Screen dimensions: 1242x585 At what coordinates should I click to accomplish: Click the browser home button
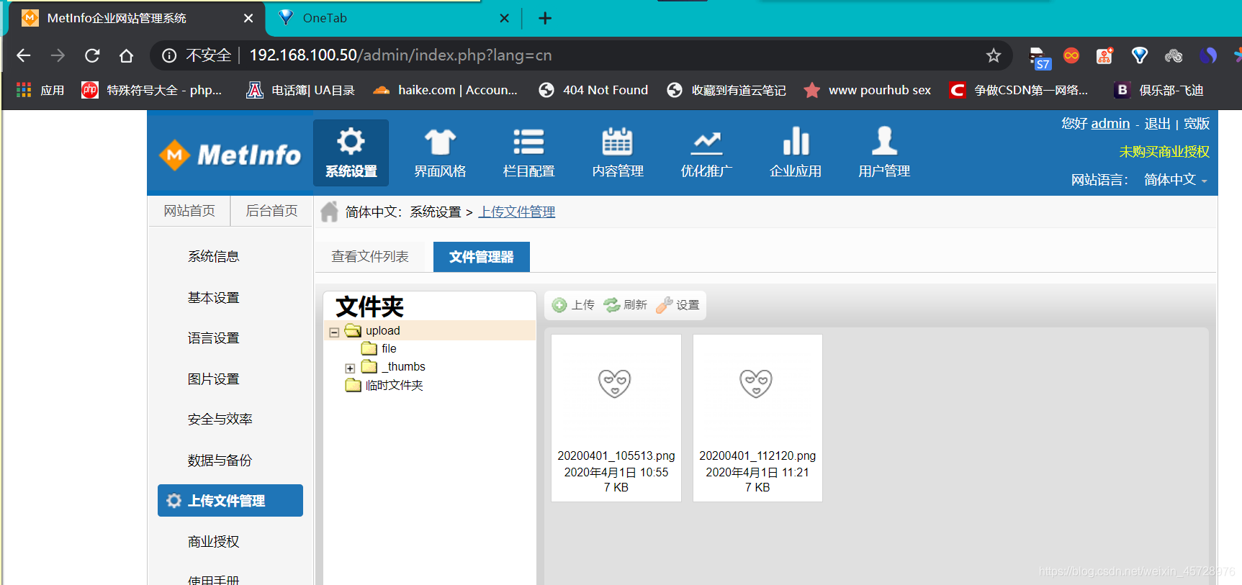point(127,55)
